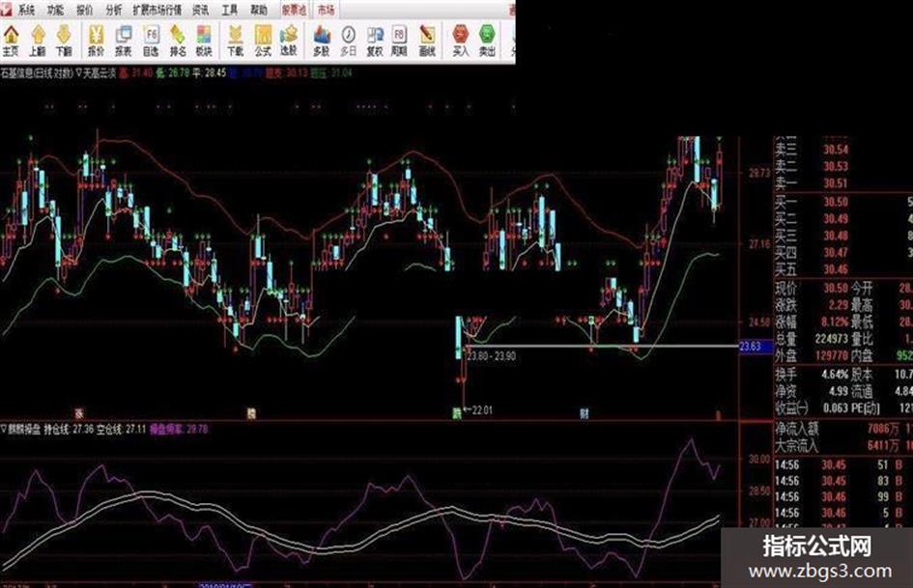Viewport: 913px width, 588px height.
Task: Click the 23.80 - 23.90 support line label
Action: tap(491, 355)
